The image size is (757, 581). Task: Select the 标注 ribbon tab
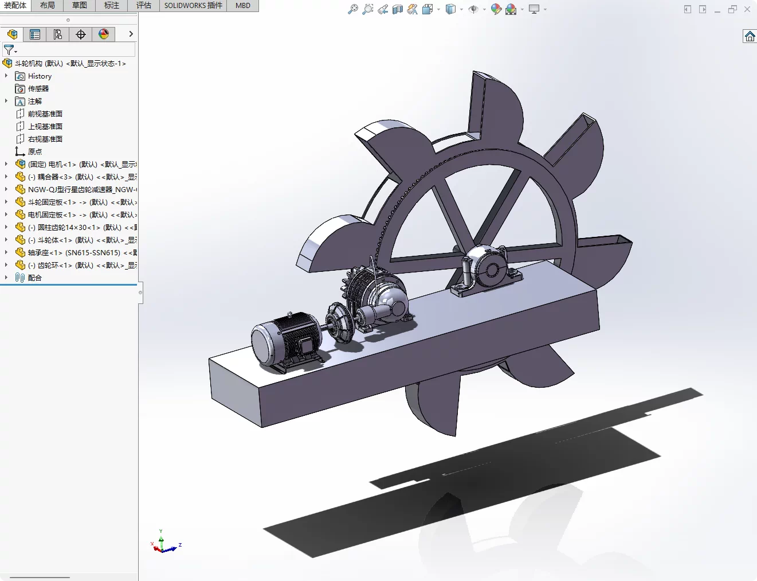(x=112, y=5)
